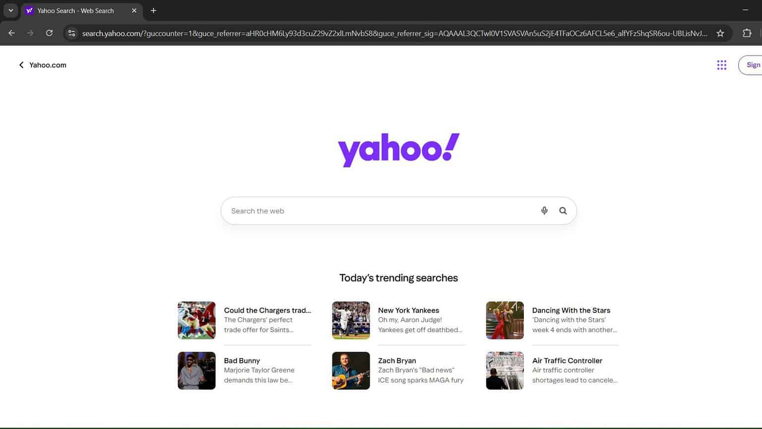Click Today's trending searches heading
This screenshot has height=429, width=762.
click(398, 278)
